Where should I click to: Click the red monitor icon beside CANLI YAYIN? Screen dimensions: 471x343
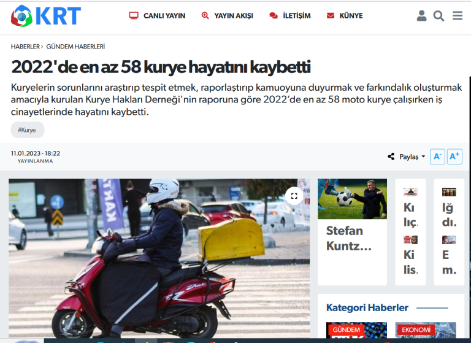[x=134, y=15]
